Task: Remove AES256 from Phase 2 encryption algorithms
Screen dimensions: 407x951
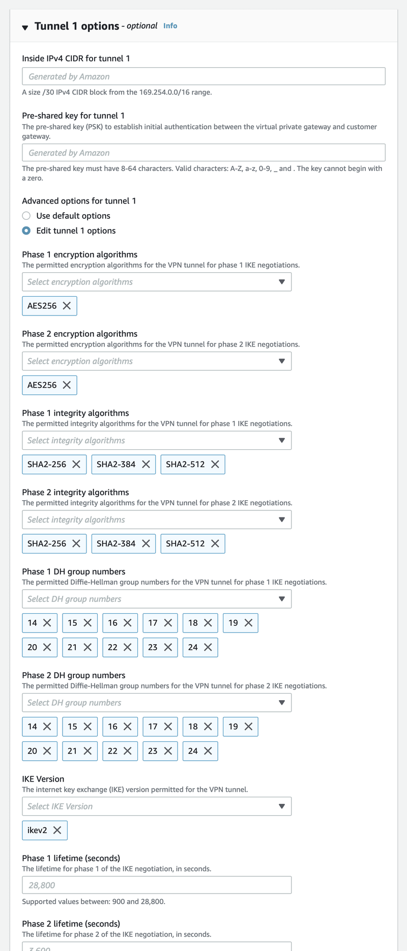Action: (67, 385)
